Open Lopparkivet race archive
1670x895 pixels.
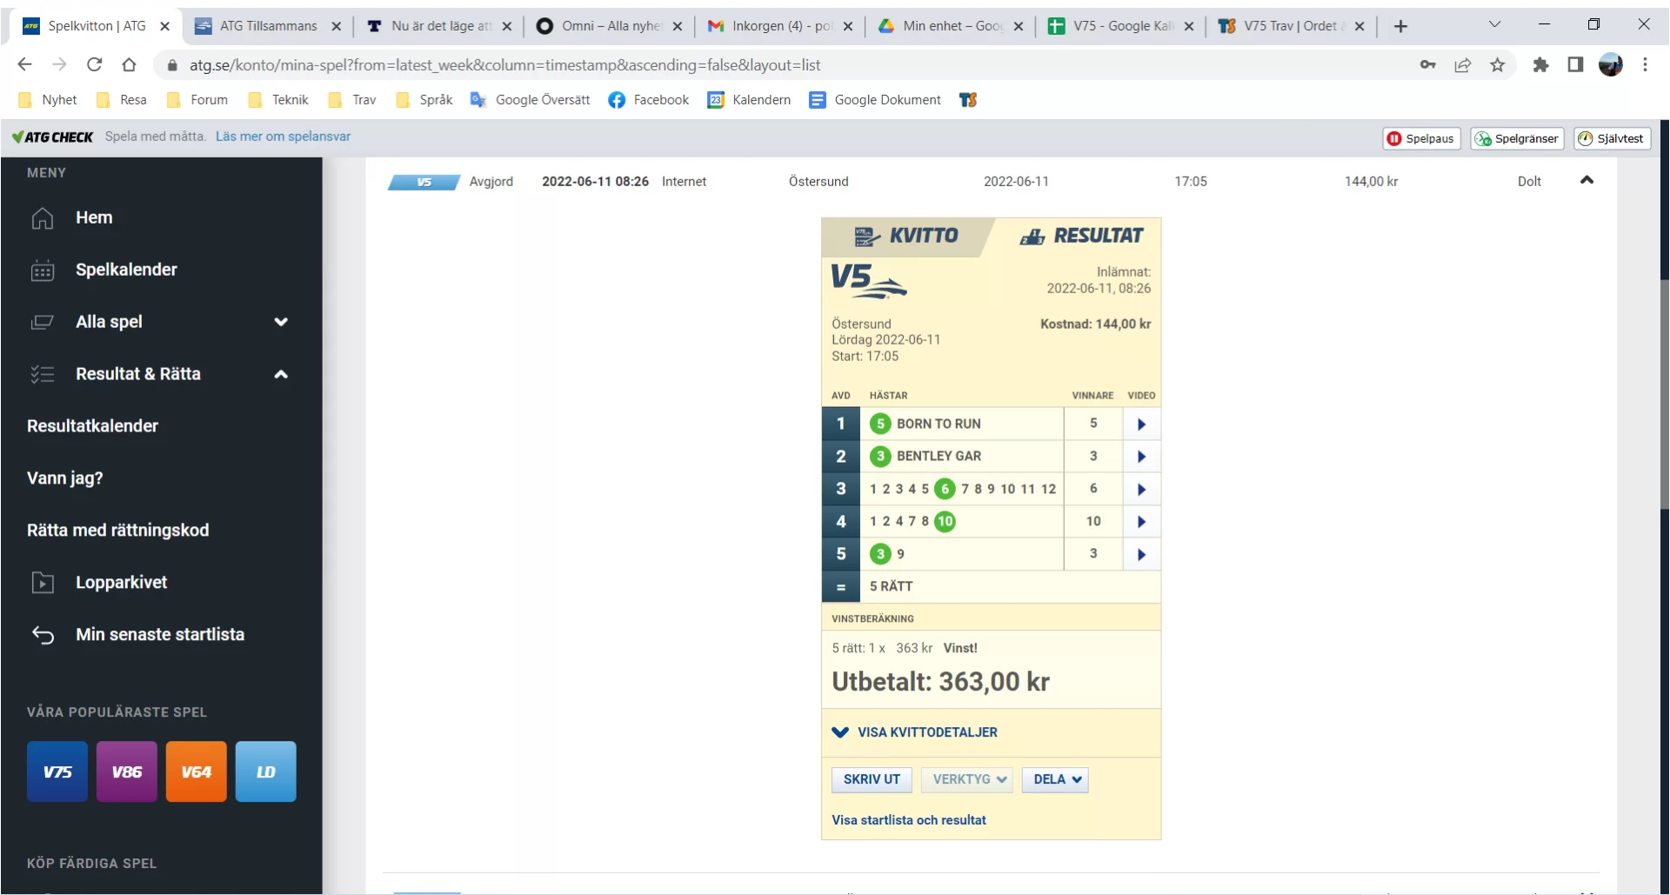tap(121, 583)
